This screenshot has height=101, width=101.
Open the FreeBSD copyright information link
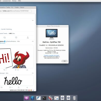tap(52, 55)
